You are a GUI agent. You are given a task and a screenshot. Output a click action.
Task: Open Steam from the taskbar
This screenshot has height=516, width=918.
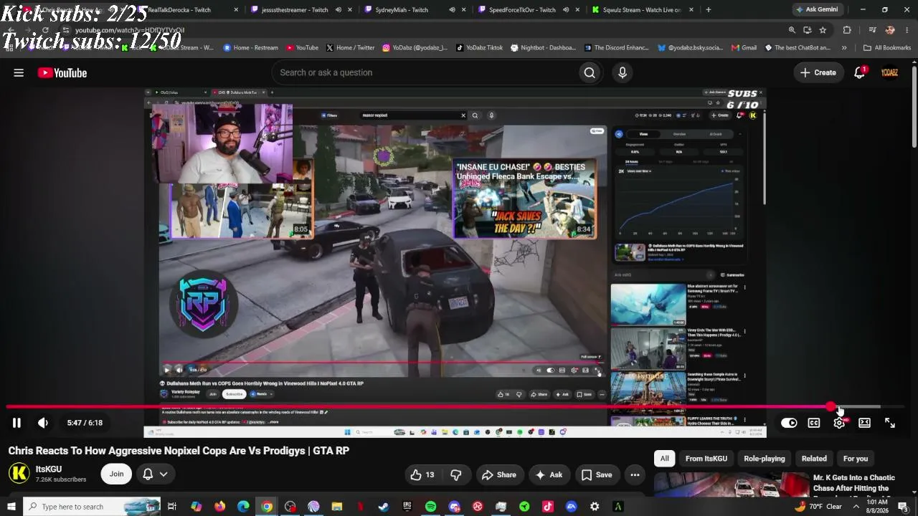coord(384,507)
